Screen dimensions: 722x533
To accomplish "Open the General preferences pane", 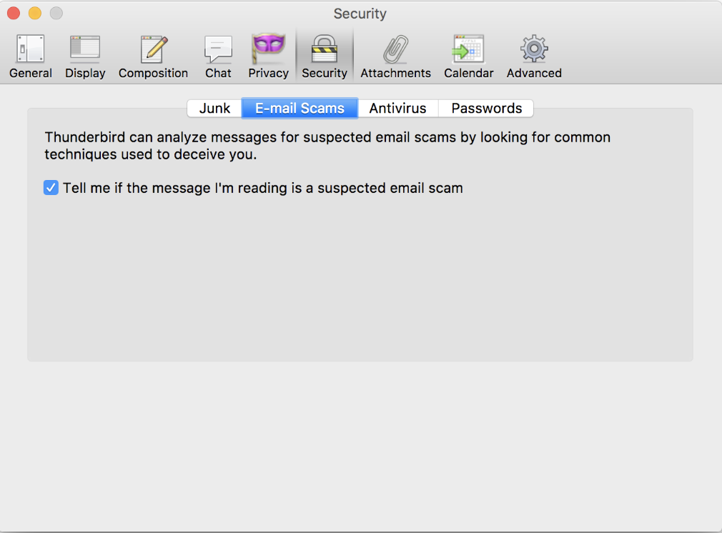I will point(31,56).
